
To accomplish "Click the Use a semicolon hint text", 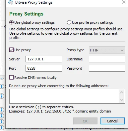I will [41, 107].
